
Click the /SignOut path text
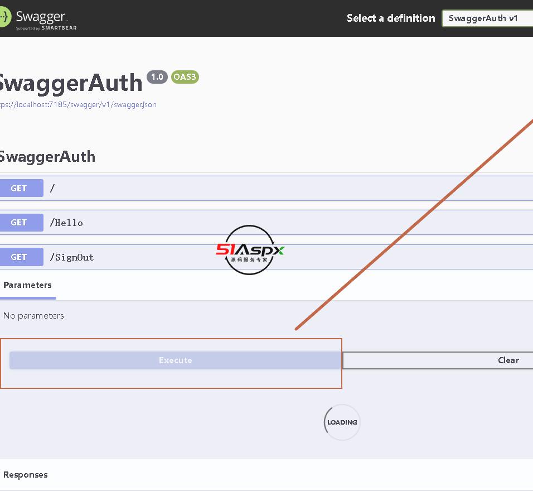[x=72, y=257]
